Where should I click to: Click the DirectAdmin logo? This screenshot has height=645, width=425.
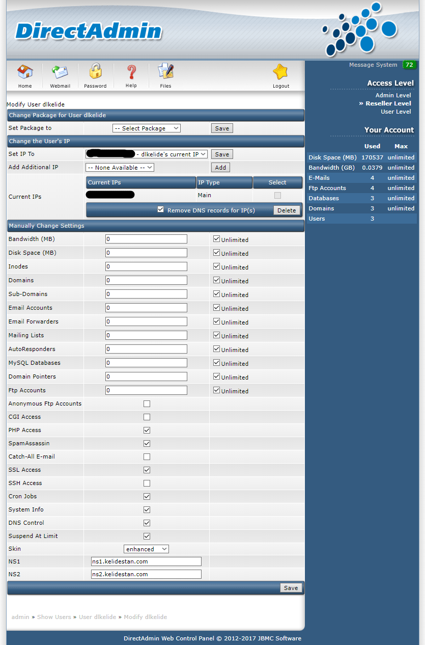(x=89, y=32)
